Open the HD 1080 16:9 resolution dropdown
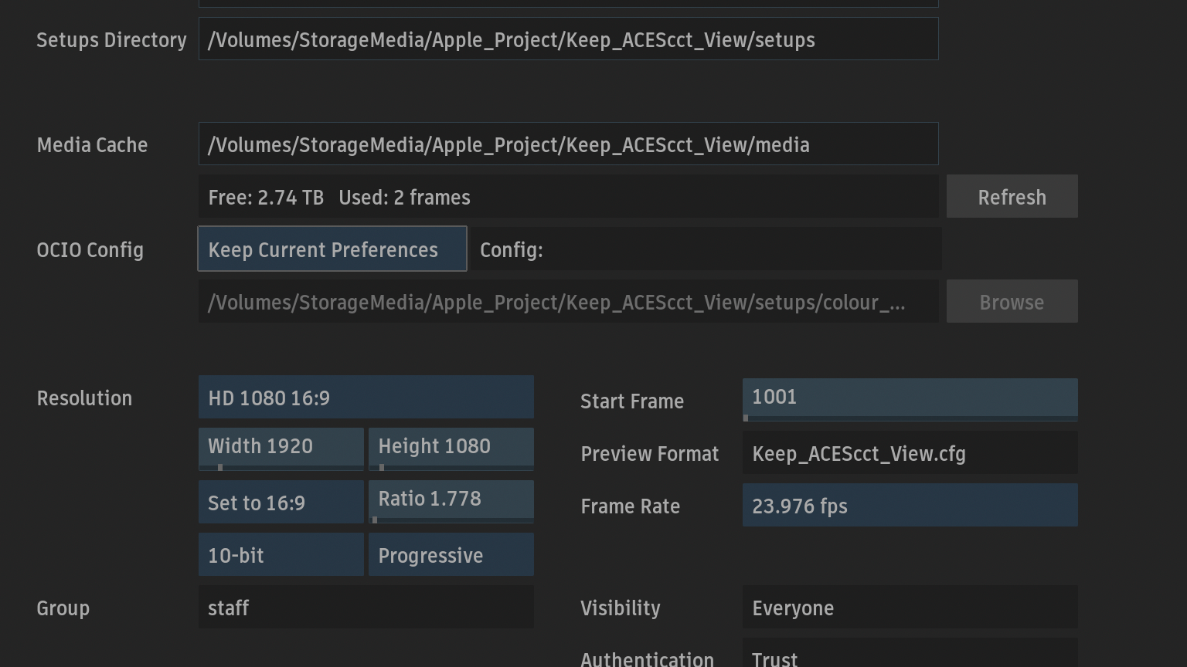 (366, 398)
